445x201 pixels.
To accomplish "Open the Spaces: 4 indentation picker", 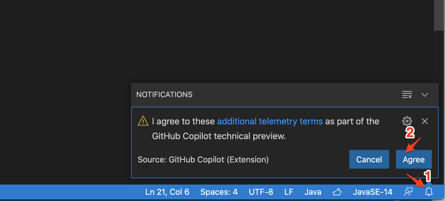I will (x=219, y=192).
